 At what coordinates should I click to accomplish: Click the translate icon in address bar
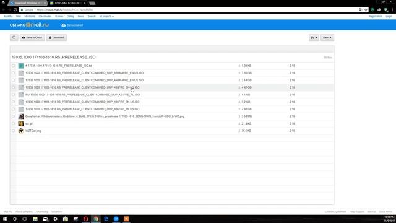[x=360, y=10]
